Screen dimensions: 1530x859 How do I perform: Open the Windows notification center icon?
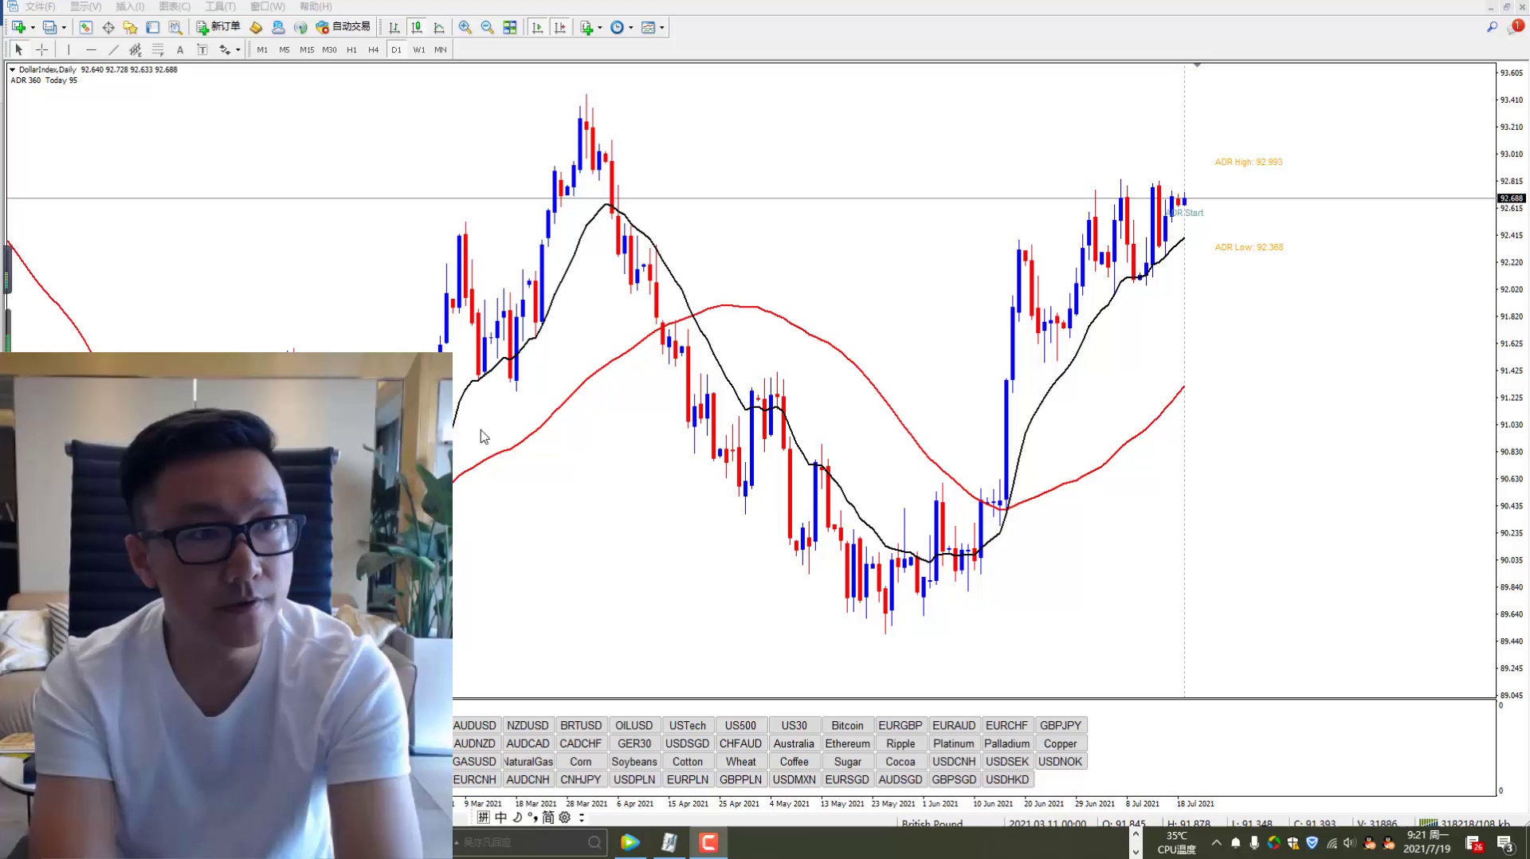click(x=1505, y=843)
